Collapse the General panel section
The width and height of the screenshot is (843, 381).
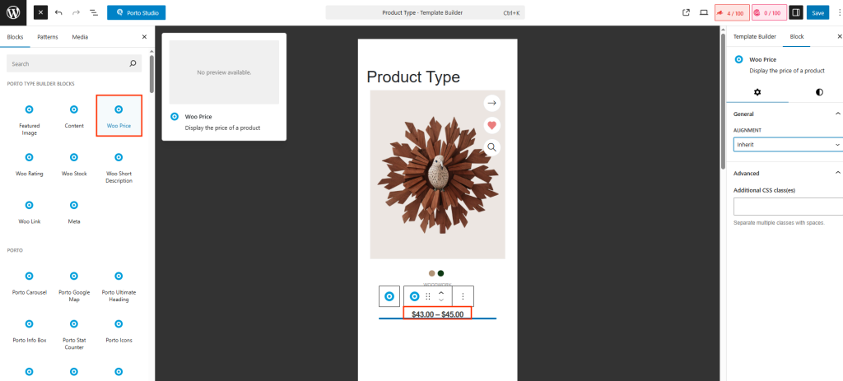click(837, 114)
